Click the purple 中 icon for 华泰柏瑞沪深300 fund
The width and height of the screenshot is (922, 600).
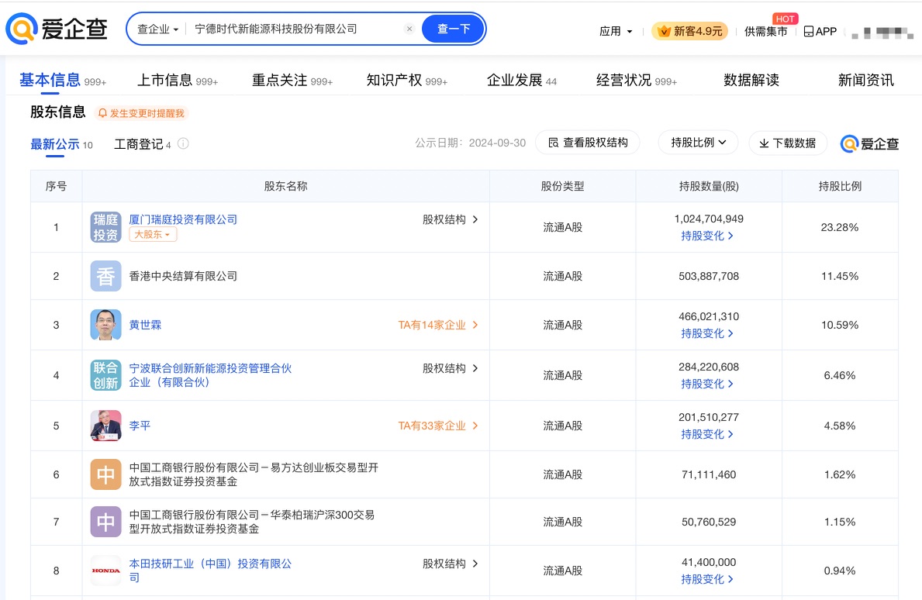pyautogui.click(x=105, y=522)
